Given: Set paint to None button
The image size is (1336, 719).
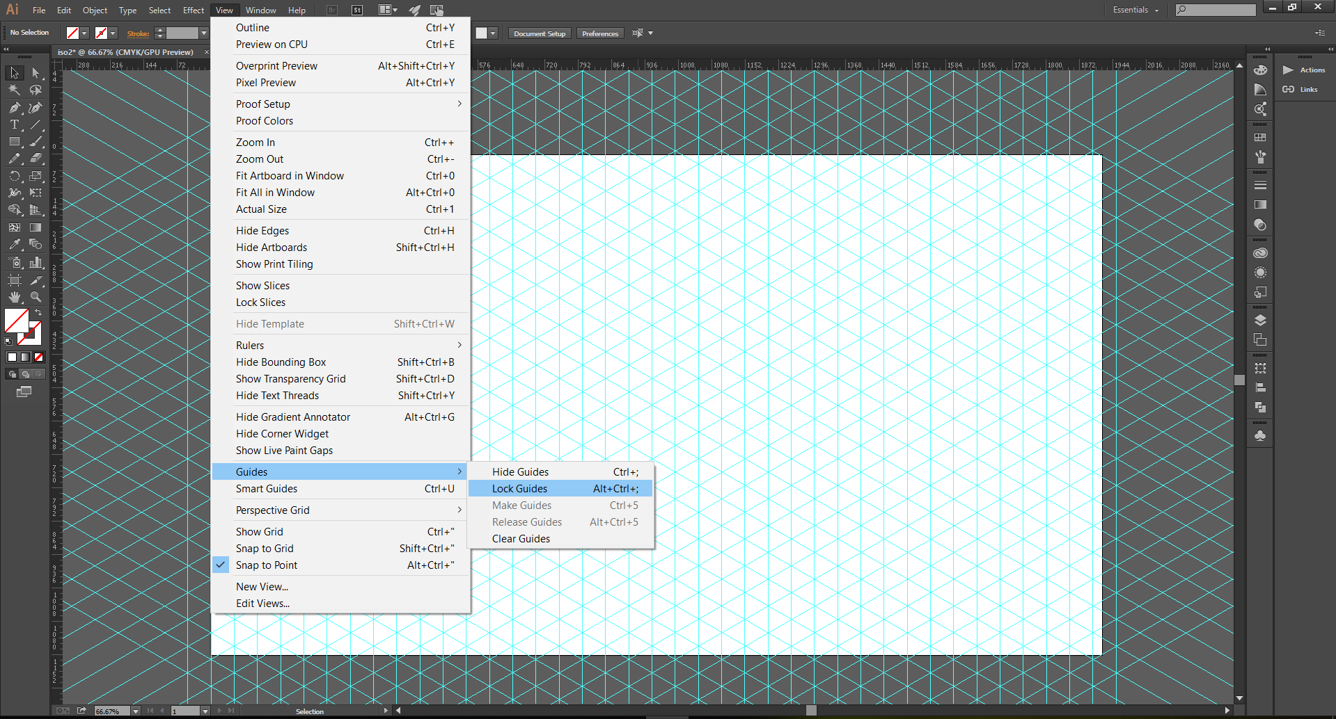Looking at the screenshot, I should tap(39, 357).
